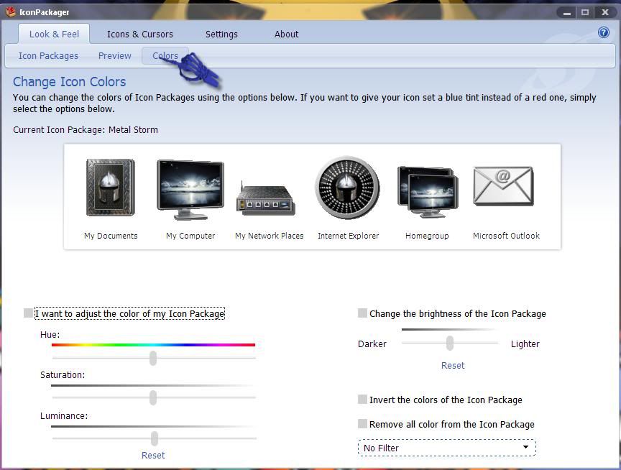
Task: Minimize the IconPackager window
Action: click(567, 13)
